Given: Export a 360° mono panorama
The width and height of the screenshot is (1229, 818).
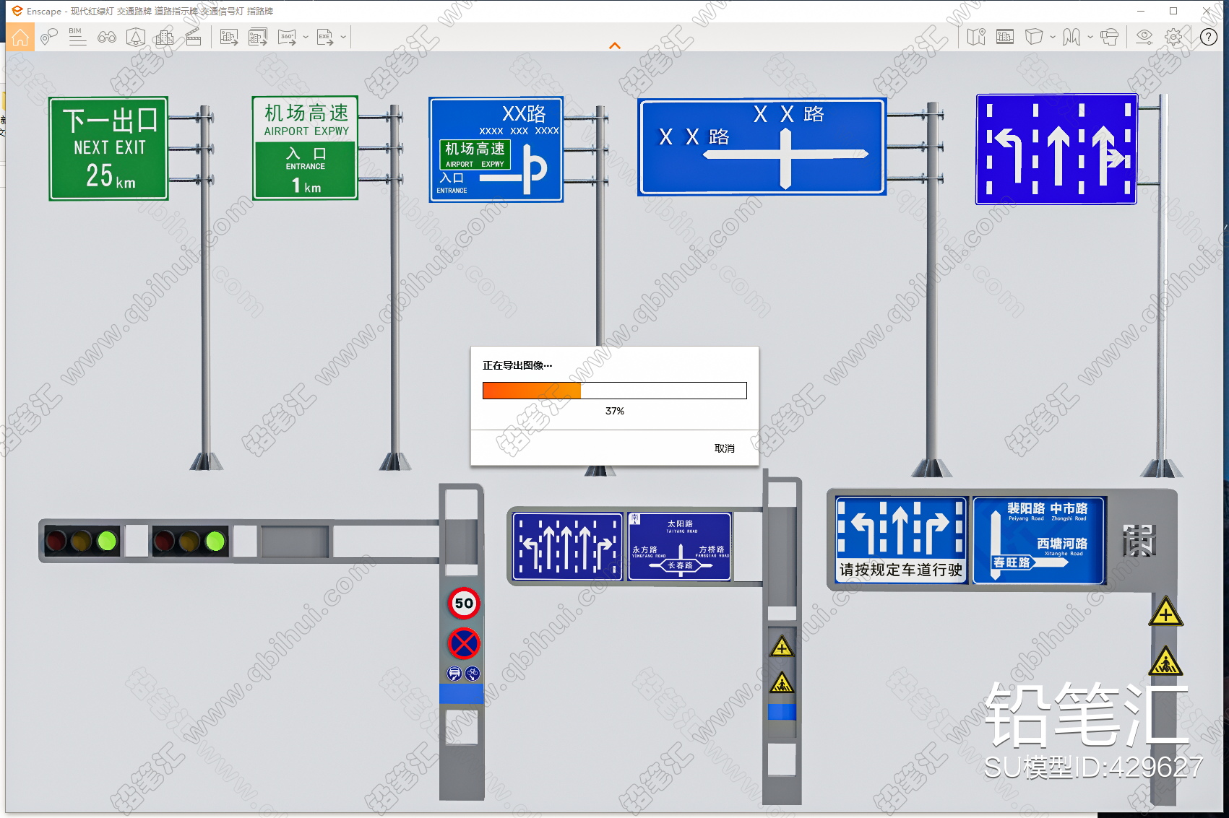Looking at the screenshot, I should click(288, 37).
